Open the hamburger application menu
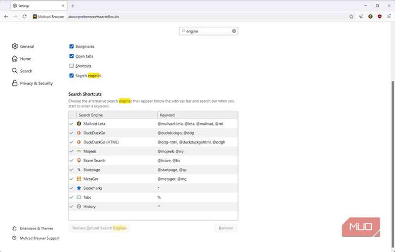The height and width of the screenshot is (252, 395). 389,16
